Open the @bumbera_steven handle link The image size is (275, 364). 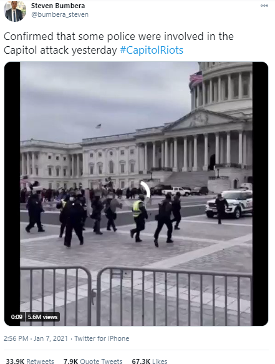point(60,14)
